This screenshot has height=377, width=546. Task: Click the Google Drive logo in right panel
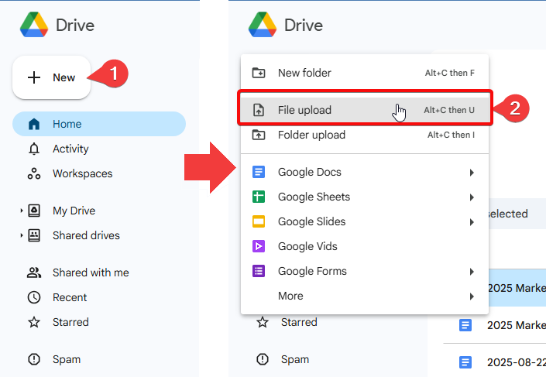(x=263, y=25)
